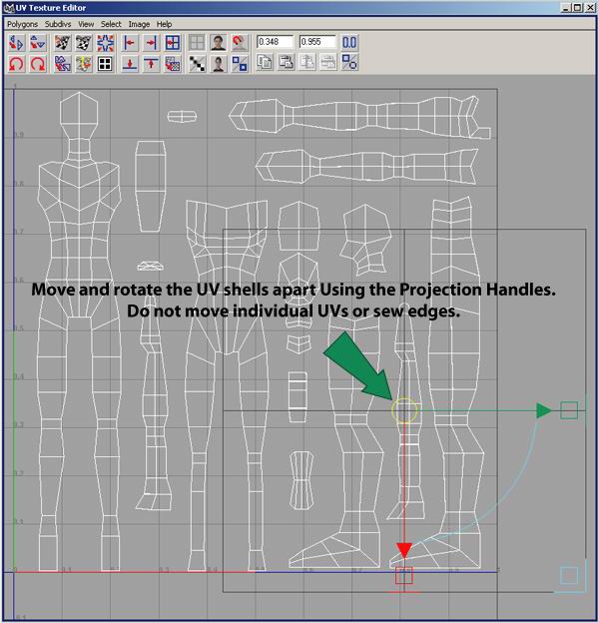The width and height of the screenshot is (599, 623).
Task: Open the View menu
Action: 87,23
